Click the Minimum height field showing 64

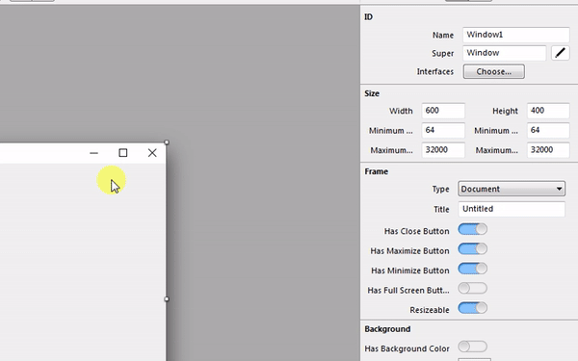point(548,130)
